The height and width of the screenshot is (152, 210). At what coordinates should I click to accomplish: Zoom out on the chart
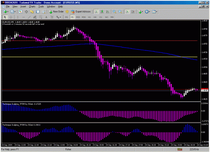pyautogui.click(x=120, y=12)
